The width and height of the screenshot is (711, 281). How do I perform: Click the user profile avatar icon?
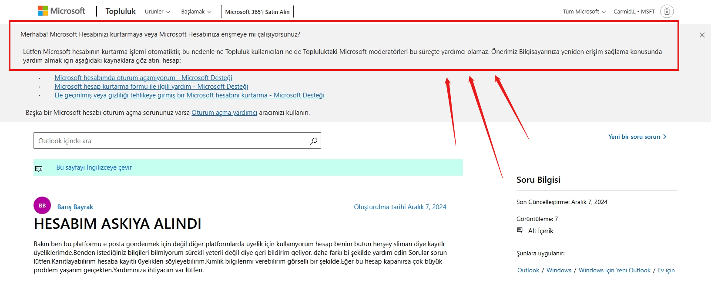click(667, 11)
